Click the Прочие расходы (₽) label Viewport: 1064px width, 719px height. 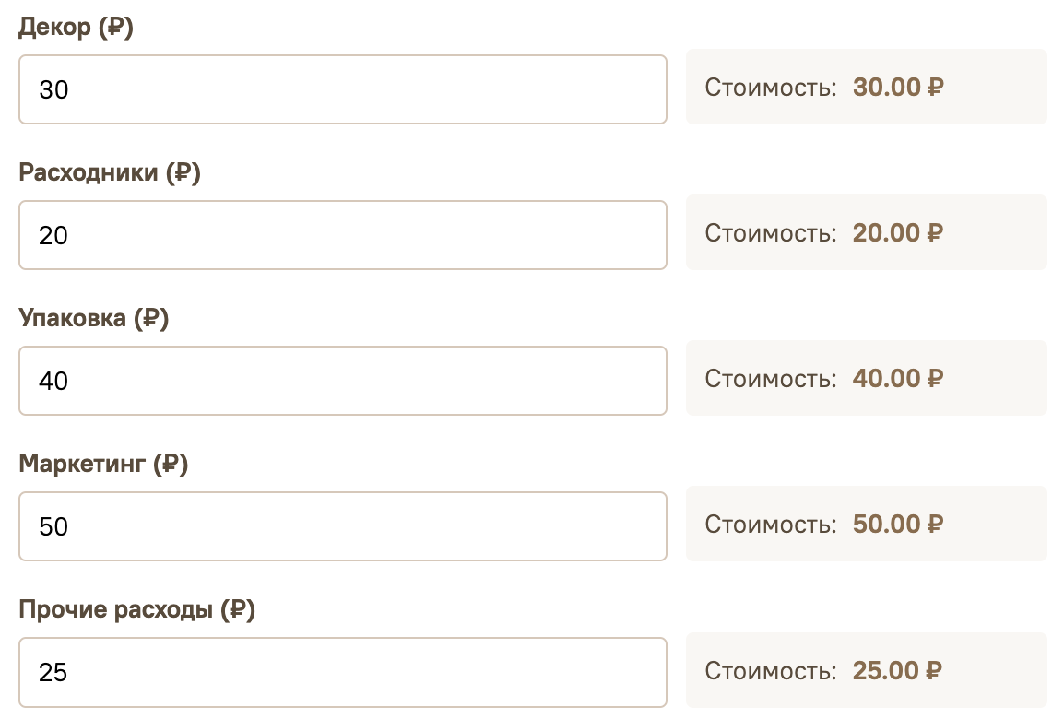coord(137,609)
